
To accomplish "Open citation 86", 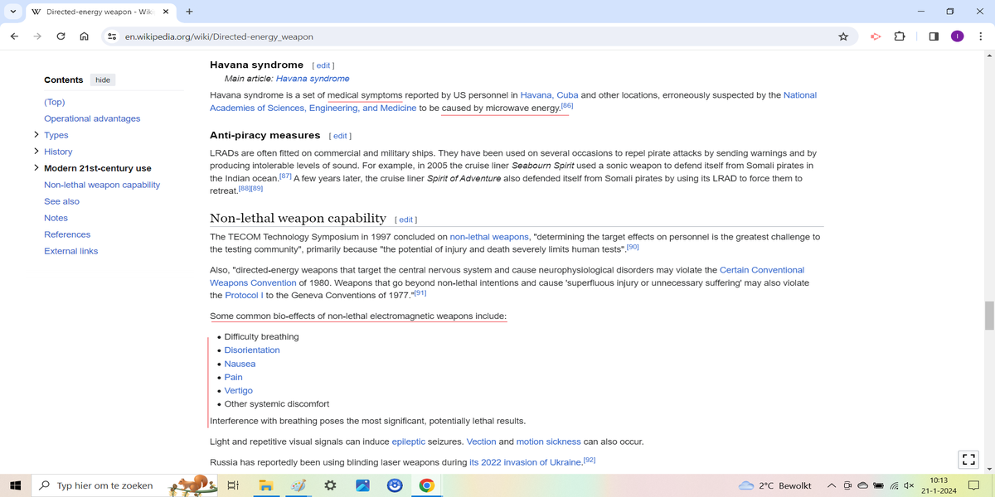I will click(567, 106).
